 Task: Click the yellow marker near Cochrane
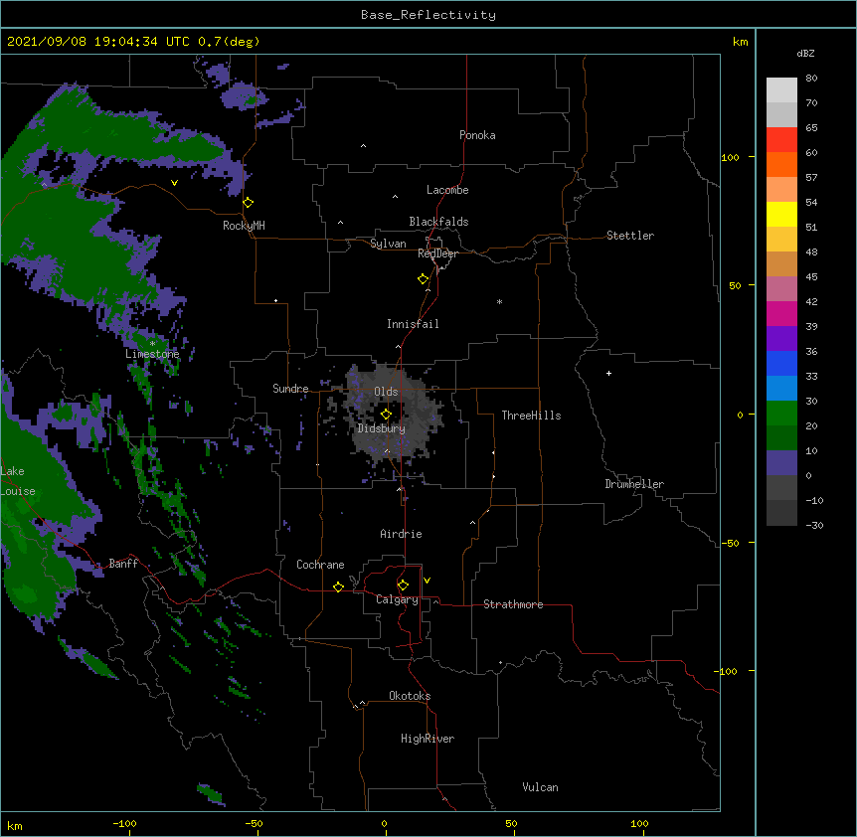338,586
